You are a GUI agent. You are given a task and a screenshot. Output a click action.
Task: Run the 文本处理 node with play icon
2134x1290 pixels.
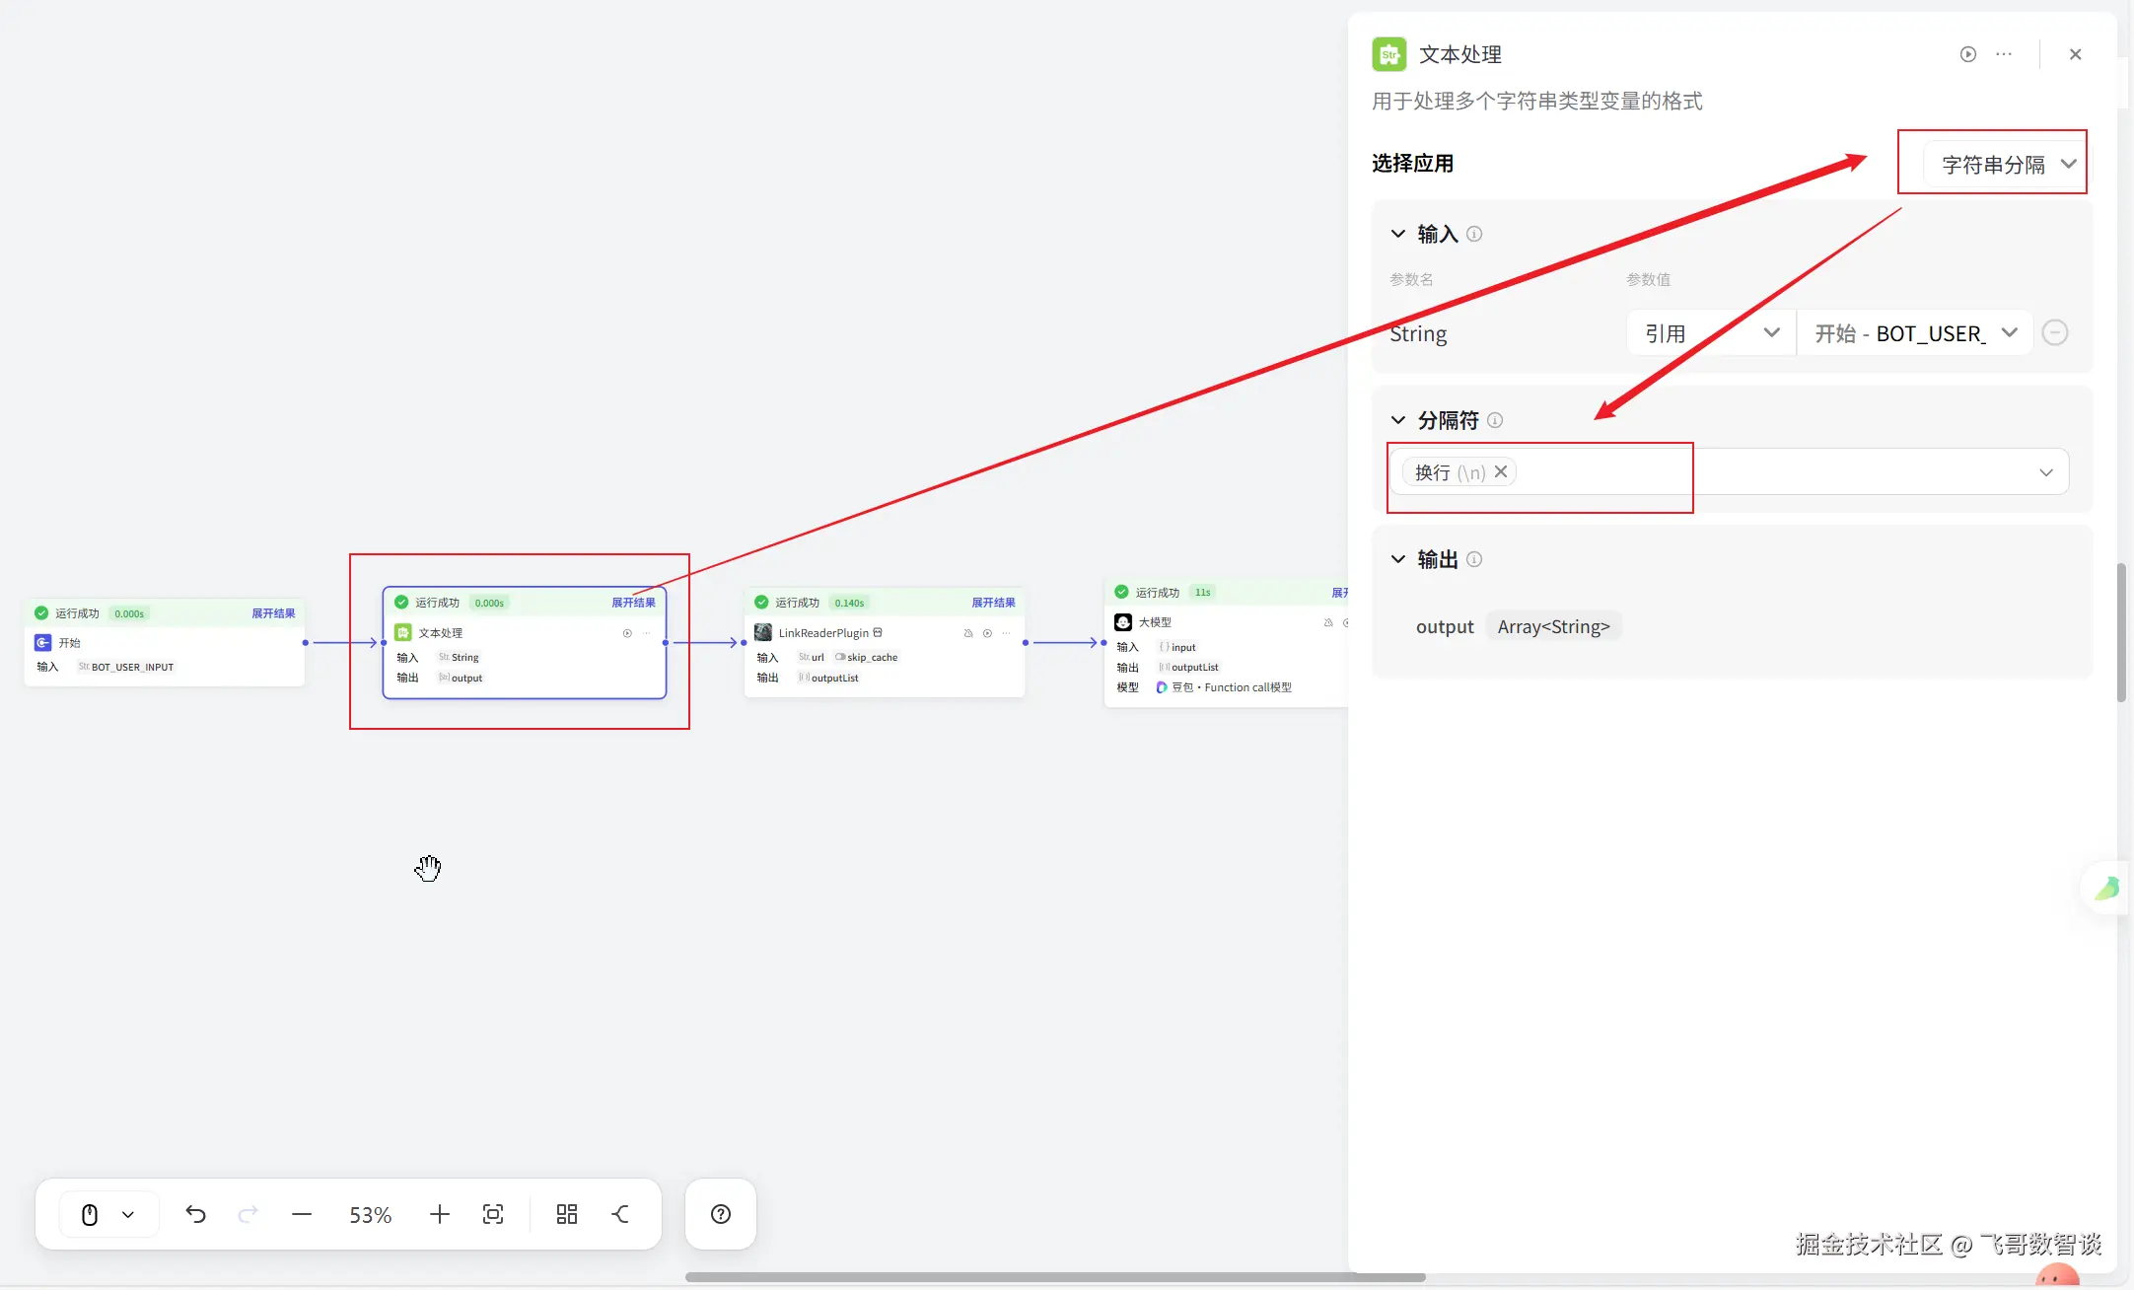click(1967, 54)
